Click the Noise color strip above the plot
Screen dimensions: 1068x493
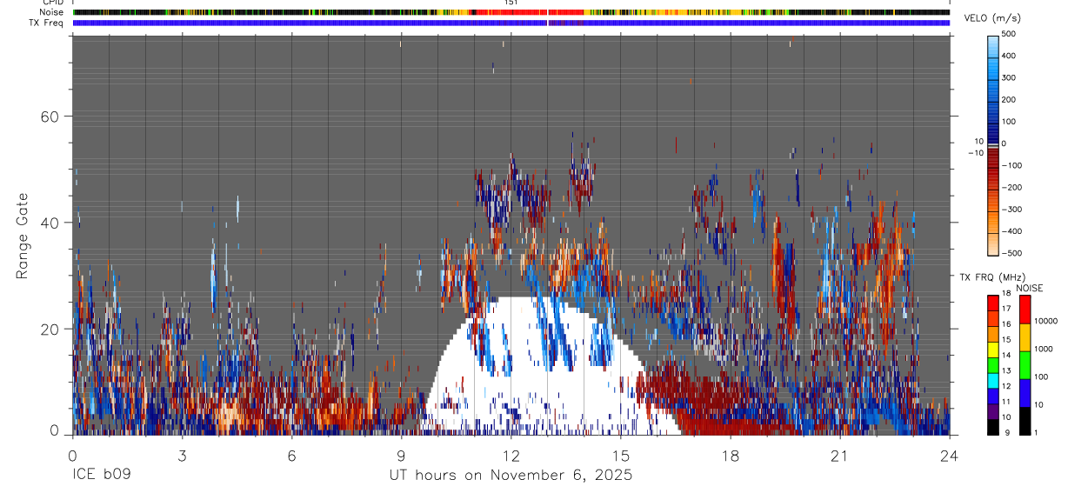tap(511, 12)
